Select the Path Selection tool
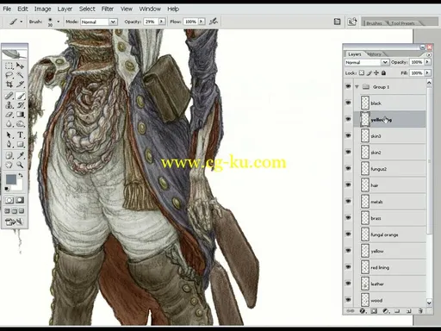Screen dimensions: 441x331 (9, 134)
